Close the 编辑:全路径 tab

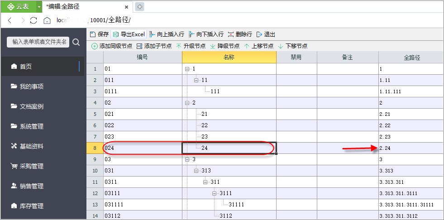point(127,7)
